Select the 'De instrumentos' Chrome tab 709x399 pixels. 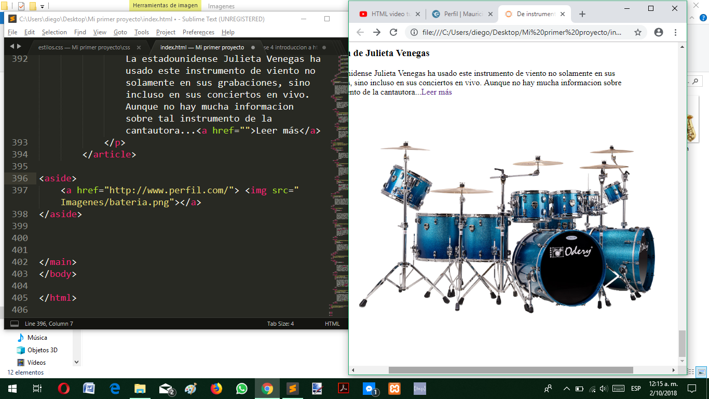point(535,14)
